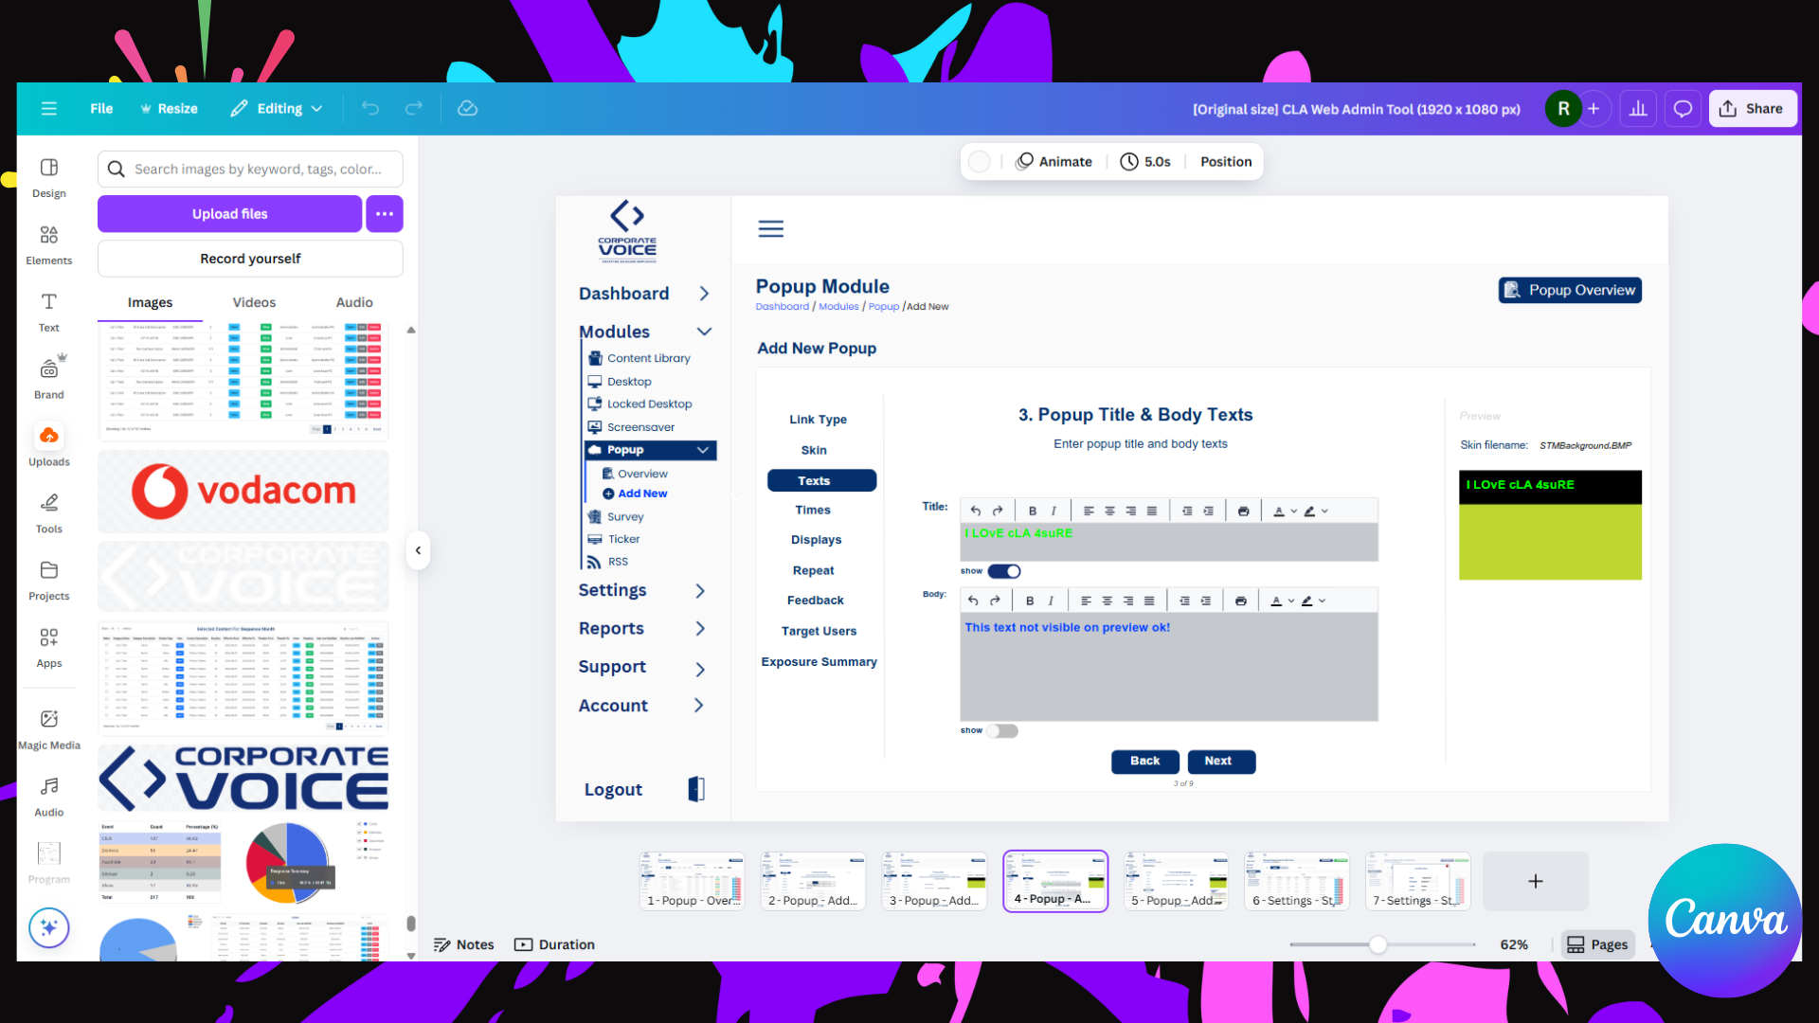Click three-dots more upload options button
Screen dimensions: 1819x1023
[x=384, y=214]
